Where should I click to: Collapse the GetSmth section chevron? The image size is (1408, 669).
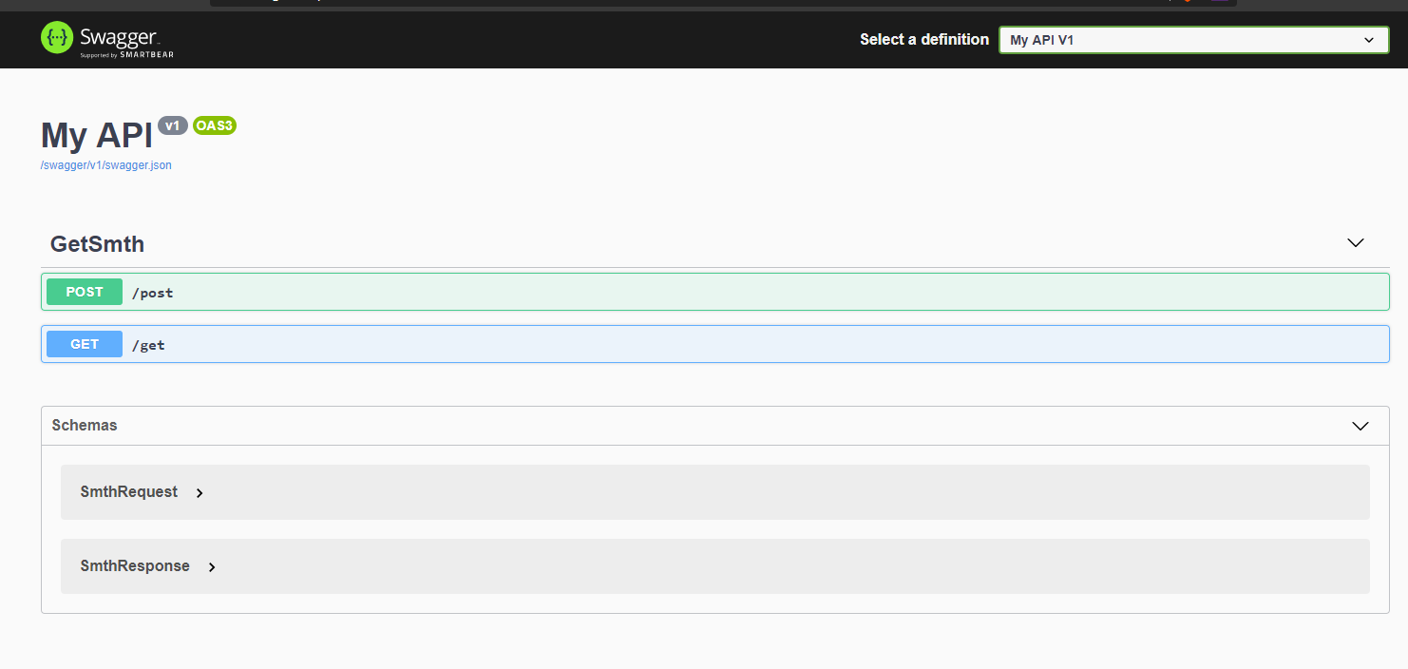1356,243
